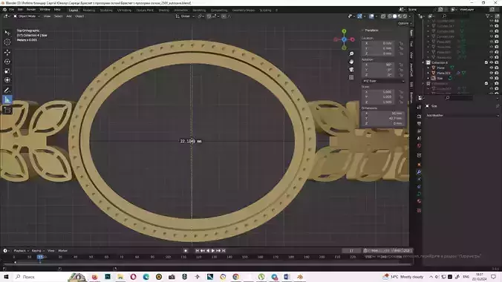The width and height of the screenshot is (502, 282).
Task: Open Playback dropdown in timeline
Action: (21, 251)
